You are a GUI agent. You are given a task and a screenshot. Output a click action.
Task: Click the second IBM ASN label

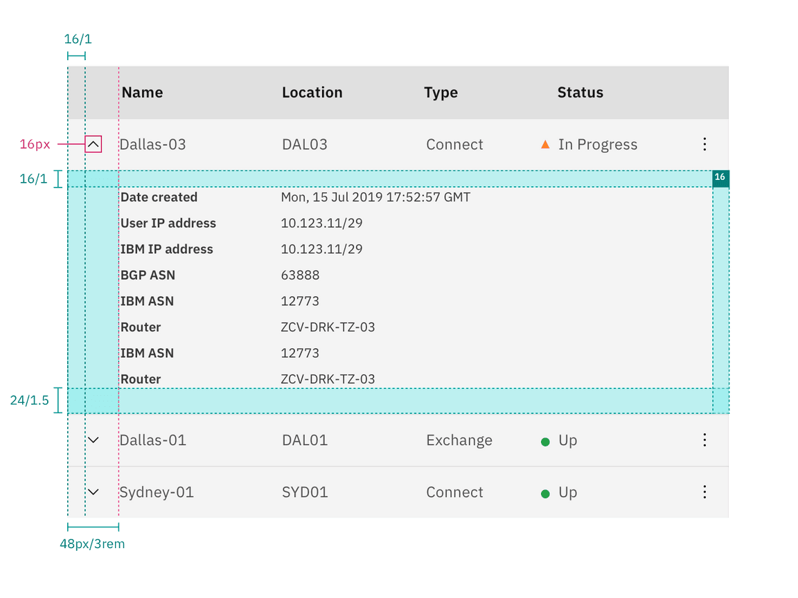pyautogui.click(x=147, y=353)
